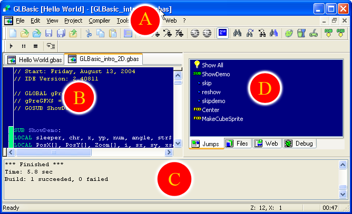
Task: Open the File menu
Action: (20, 21)
